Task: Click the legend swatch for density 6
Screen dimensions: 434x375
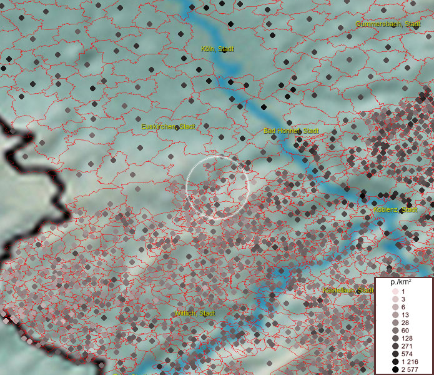Action: coord(395,307)
